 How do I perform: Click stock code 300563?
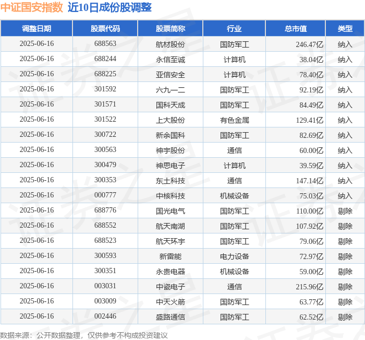pos(105,150)
